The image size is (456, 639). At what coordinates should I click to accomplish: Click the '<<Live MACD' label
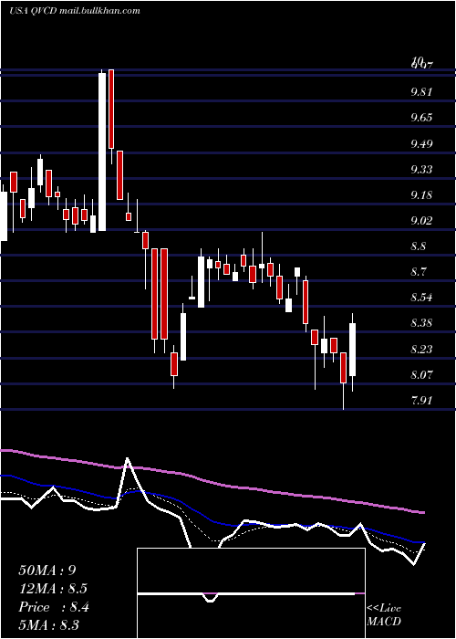(384, 614)
